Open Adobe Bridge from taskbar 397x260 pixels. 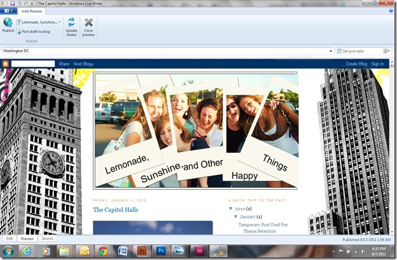point(142,251)
